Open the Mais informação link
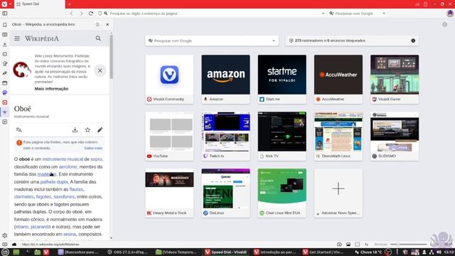 [51, 88]
